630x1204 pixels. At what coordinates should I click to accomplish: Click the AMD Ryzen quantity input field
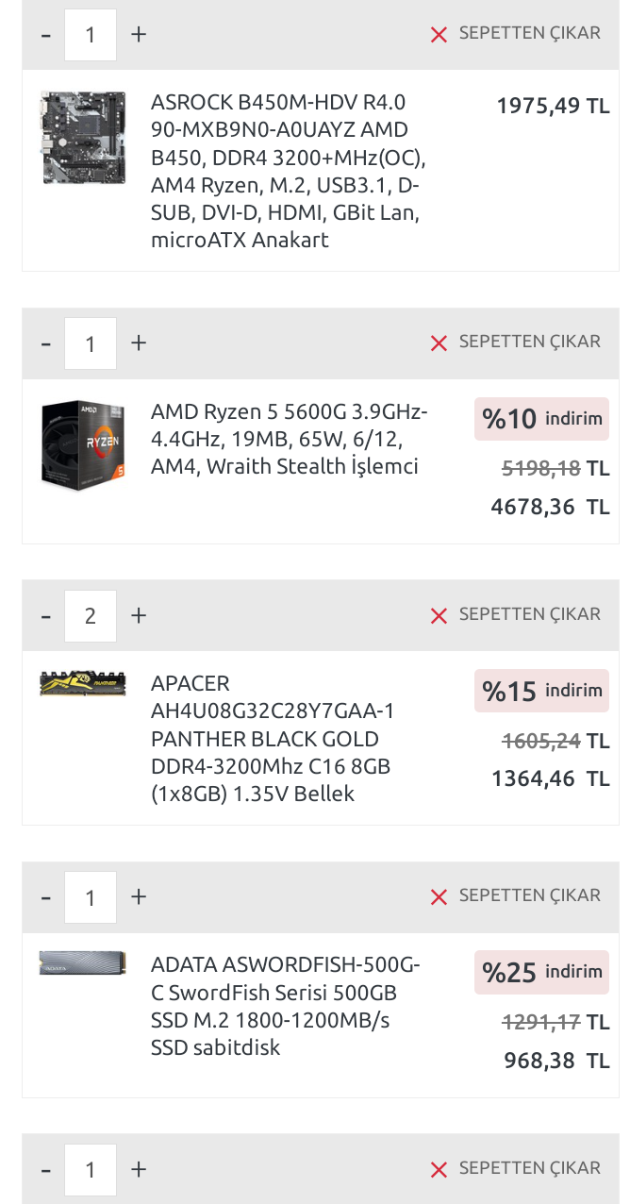tap(91, 343)
